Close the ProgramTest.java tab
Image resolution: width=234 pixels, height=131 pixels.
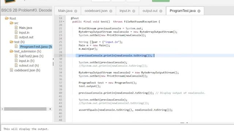tap(199, 11)
